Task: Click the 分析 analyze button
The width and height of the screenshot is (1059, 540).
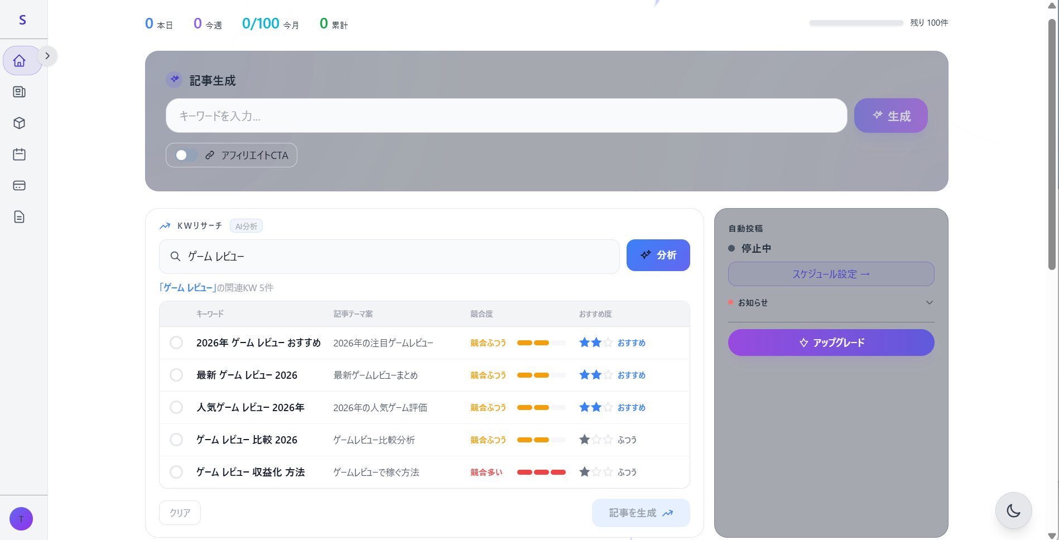Action: (658, 255)
